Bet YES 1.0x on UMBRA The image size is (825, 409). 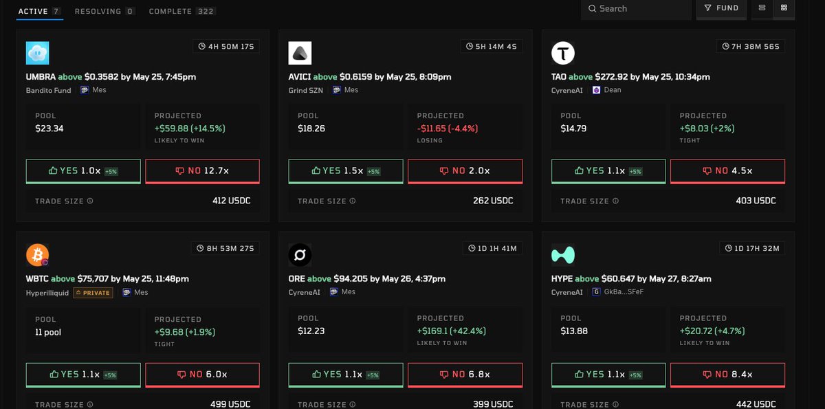83,171
